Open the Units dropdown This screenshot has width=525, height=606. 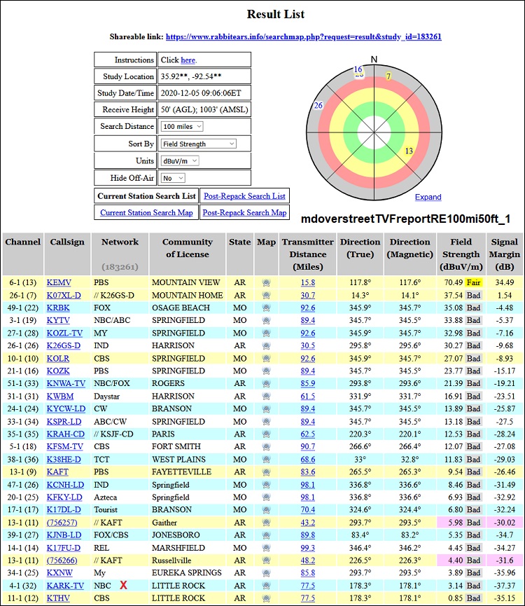(x=180, y=160)
